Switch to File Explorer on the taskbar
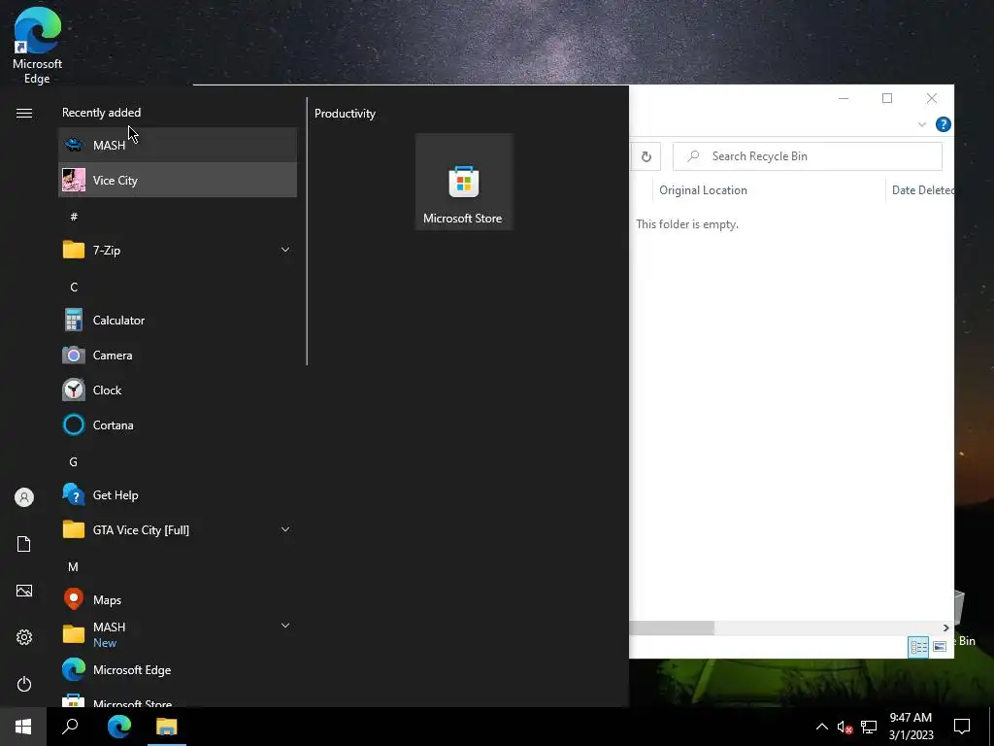Viewport: 994px width, 746px height. coord(167,727)
